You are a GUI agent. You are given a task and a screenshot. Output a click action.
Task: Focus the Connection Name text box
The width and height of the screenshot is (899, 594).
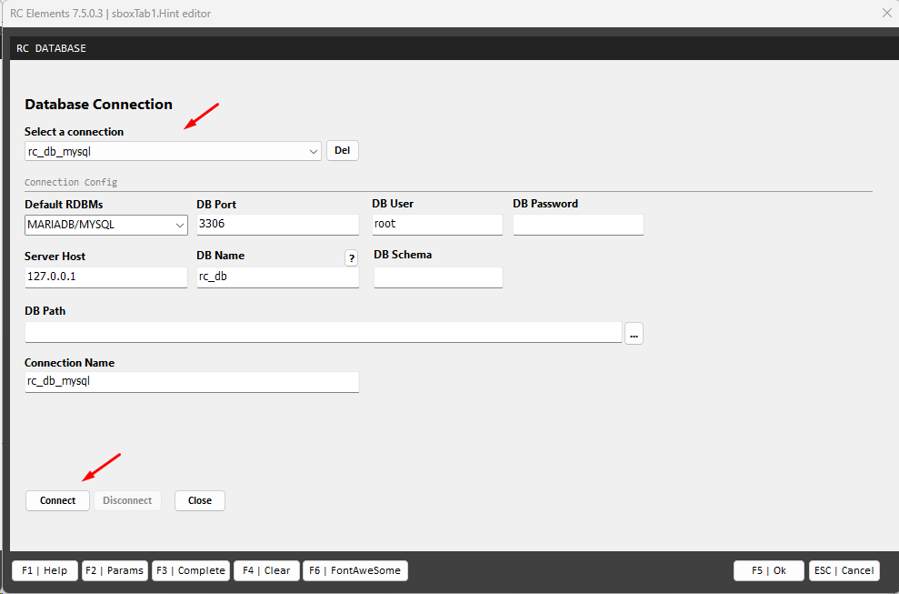tap(191, 382)
